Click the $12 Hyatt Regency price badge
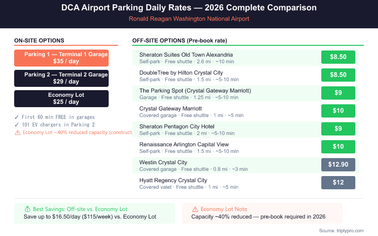Image resolution: width=378 pixels, height=236 pixels. (x=338, y=183)
